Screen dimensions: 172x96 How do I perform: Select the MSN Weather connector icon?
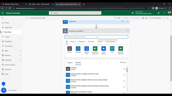point(103,49)
